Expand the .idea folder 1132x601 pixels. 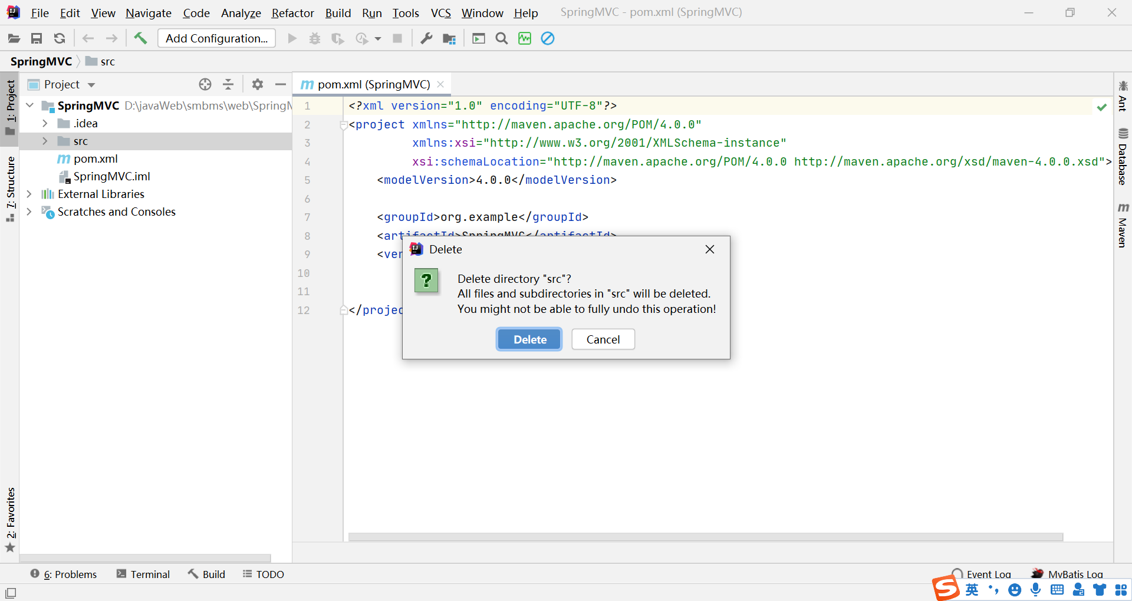pos(45,123)
